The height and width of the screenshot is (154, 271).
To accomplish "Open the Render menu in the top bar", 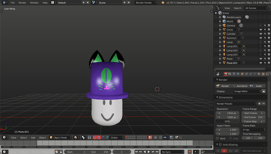I will click(22, 2).
